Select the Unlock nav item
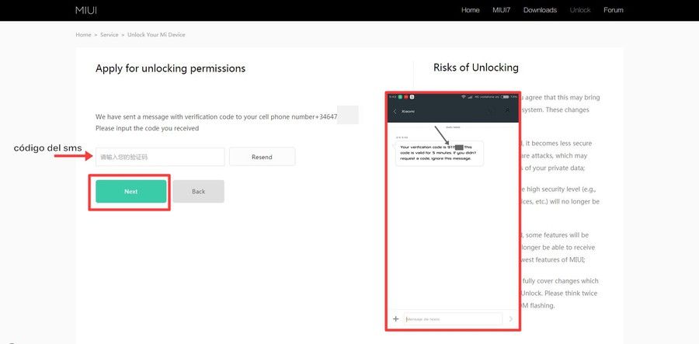 [580, 10]
